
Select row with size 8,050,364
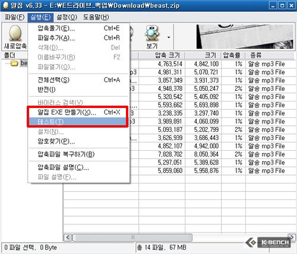pyautogui.click(x=213, y=154)
